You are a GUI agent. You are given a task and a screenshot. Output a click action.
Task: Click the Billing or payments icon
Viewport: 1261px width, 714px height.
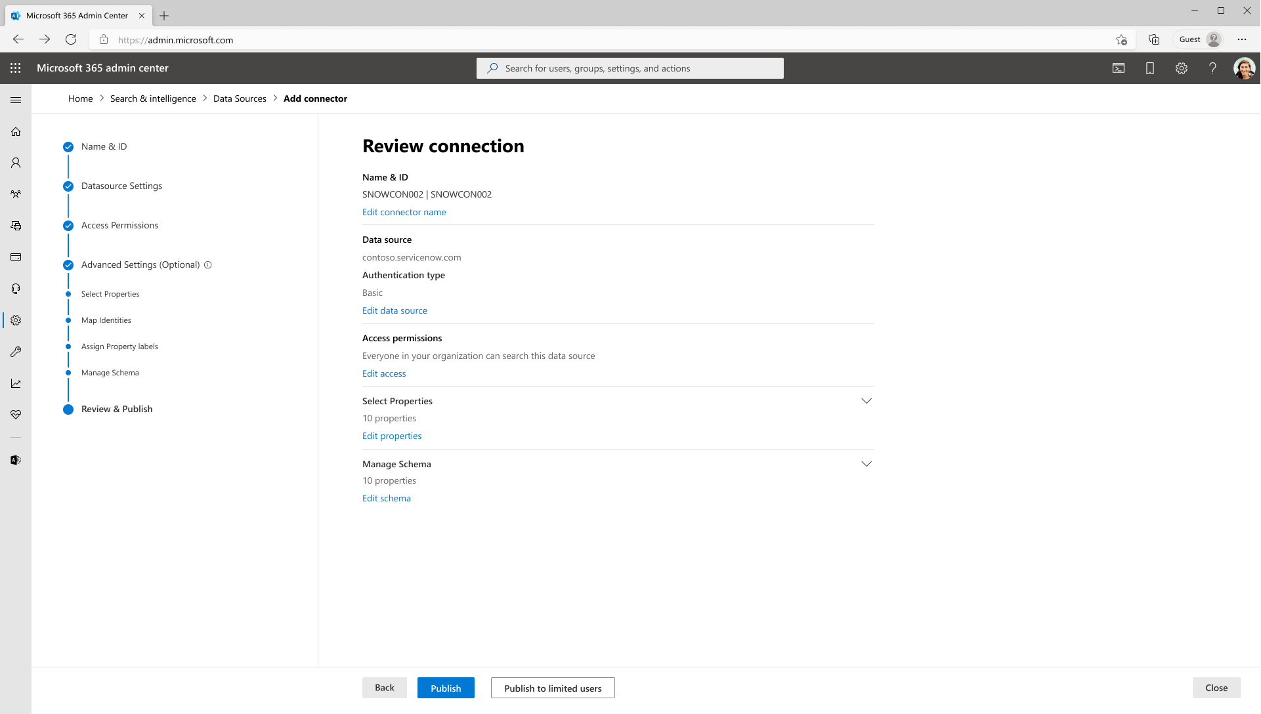(x=16, y=257)
